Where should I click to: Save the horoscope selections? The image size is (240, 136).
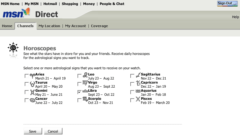tap(33, 131)
